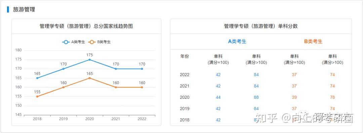
Task: Toggle the B类考生 series in chart legend
Action: click(99, 42)
